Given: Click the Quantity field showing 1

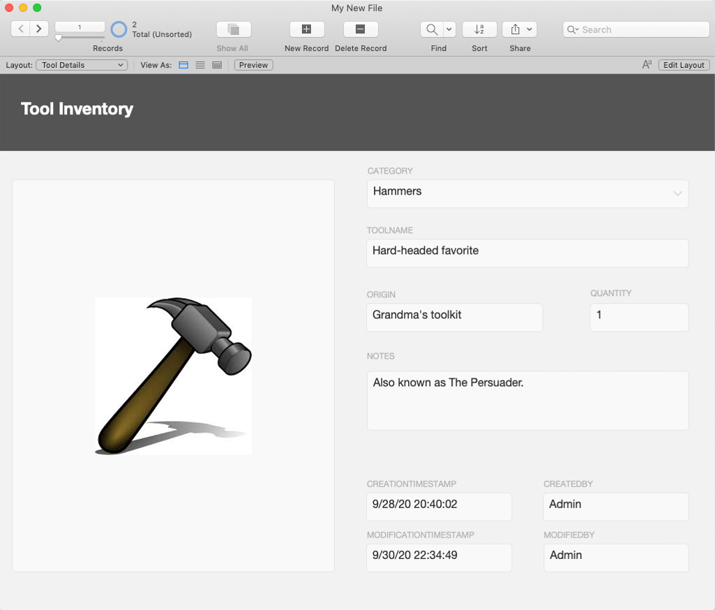Looking at the screenshot, I should tap(639, 318).
